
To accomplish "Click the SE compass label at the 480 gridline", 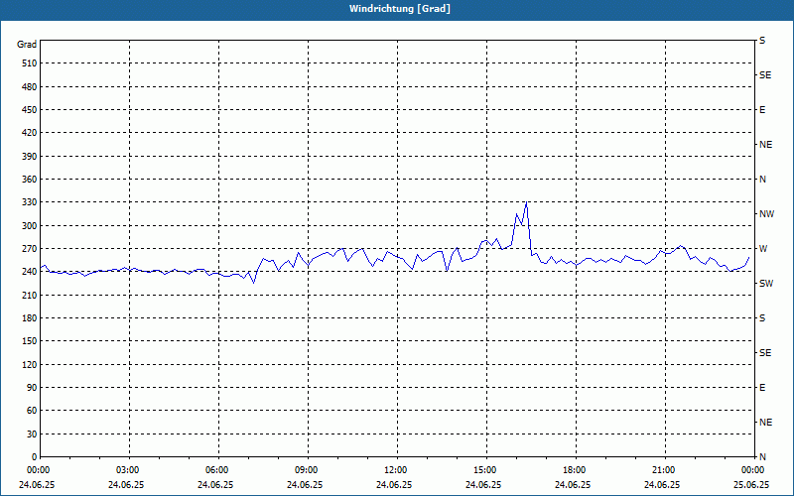I will pos(765,75).
